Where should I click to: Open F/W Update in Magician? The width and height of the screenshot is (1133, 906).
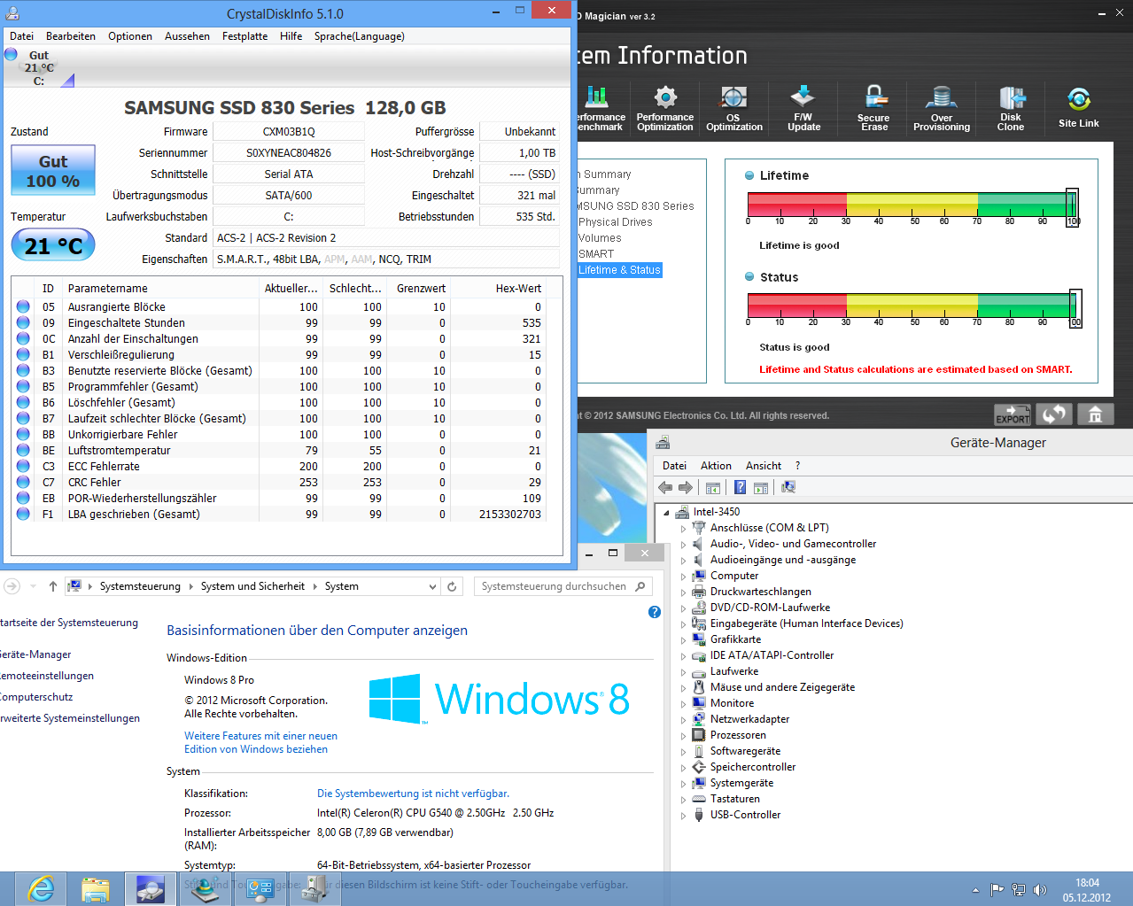coord(803,108)
